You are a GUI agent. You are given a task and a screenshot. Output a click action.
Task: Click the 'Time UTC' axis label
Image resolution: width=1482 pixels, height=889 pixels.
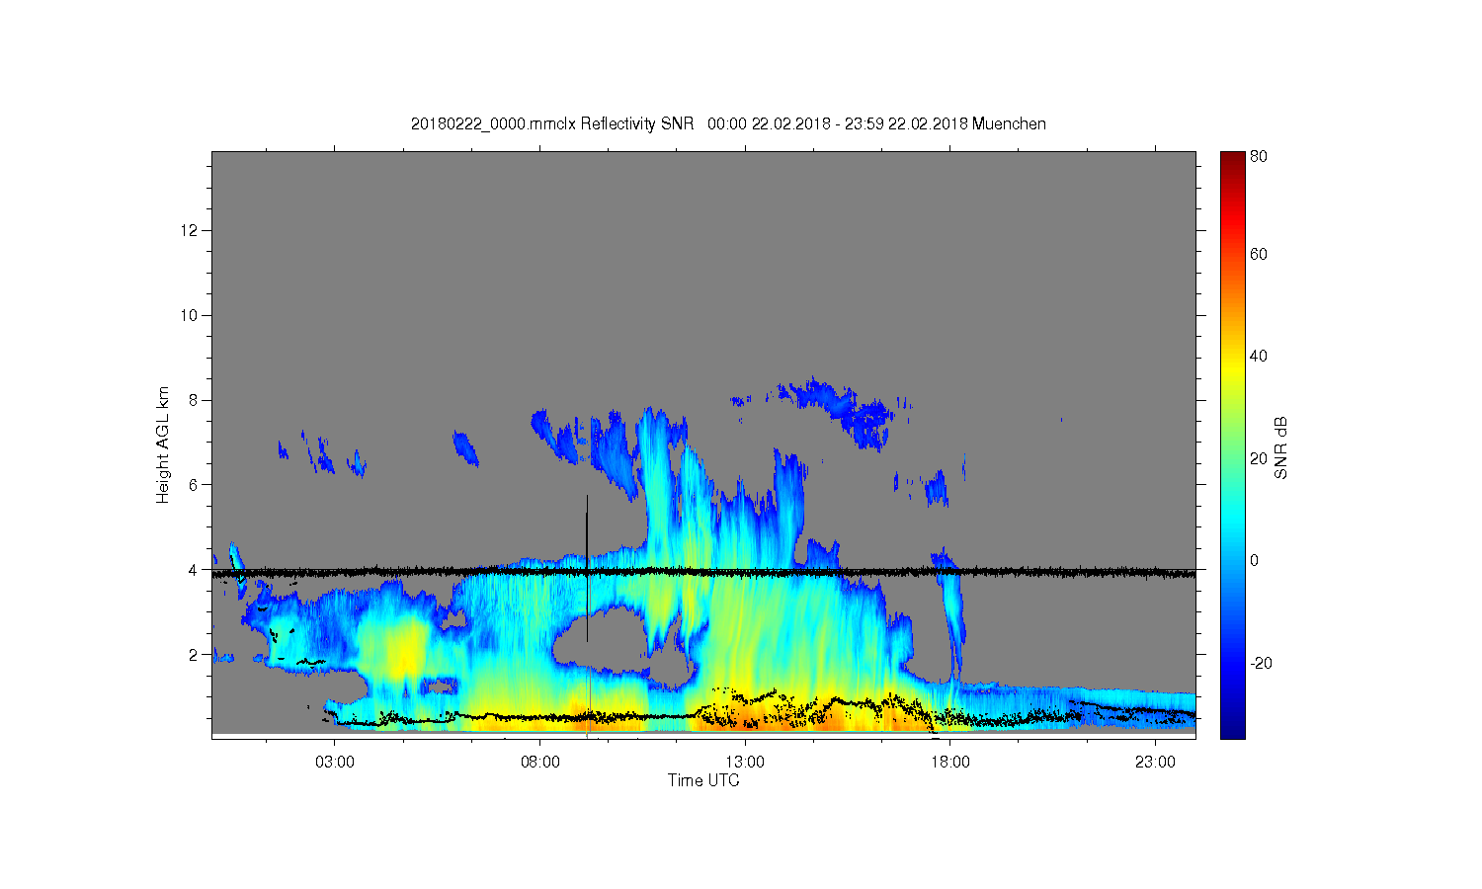point(703,780)
